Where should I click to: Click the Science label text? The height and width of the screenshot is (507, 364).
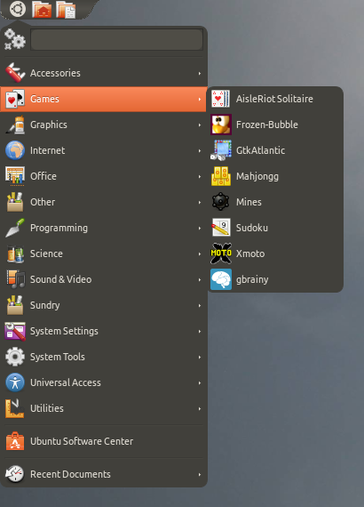[46, 253]
